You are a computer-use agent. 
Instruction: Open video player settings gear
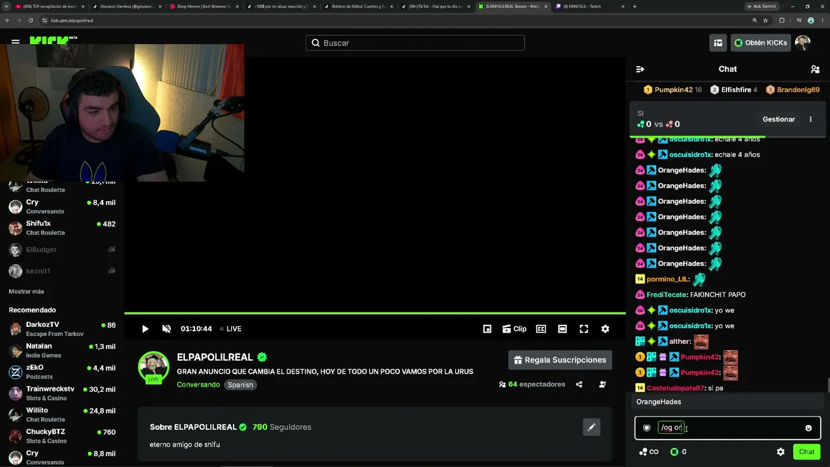pos(605,329)
